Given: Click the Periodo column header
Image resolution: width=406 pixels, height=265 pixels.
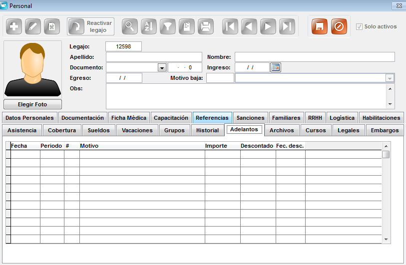Looking at the screenshot, I should coord(52,146).
